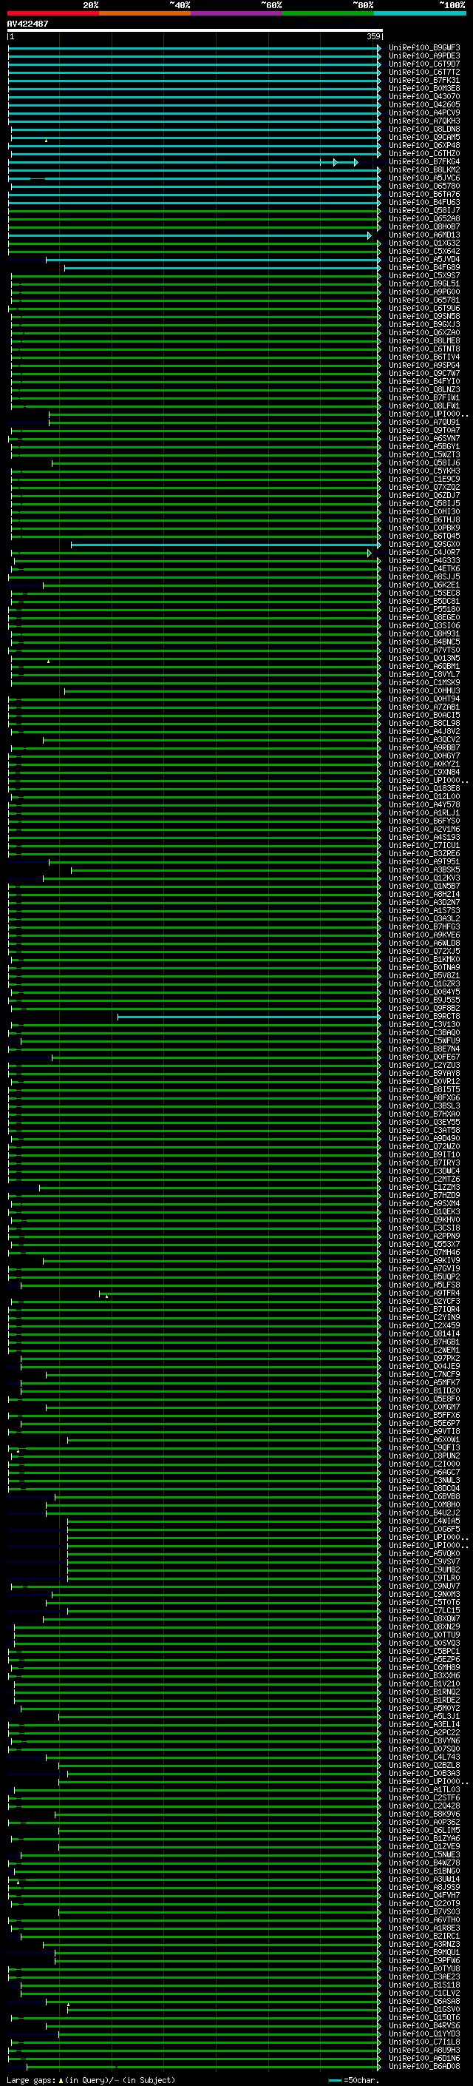Click the cyan alignment bar for UniRef100_B4FG89
The width and height of the screenshot is (473, 2086).
[x=222, y=267]
